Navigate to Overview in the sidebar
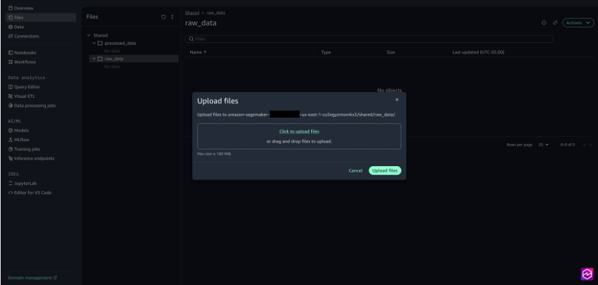This screenshot has width=598, height=285. coord(23,8)
